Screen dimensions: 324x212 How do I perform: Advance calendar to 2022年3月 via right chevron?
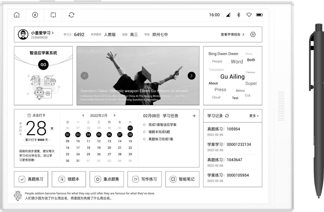114,115
